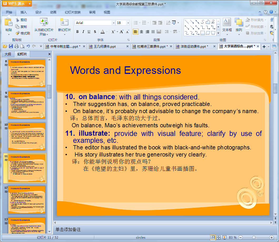Click the Print Preview icon

tap(22, 46)
